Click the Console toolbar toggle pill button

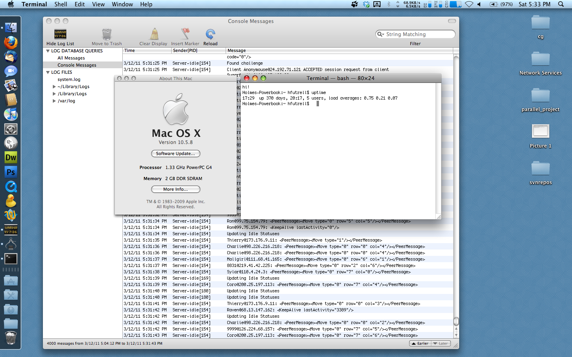pyautogui.click(x=452, y=21)
